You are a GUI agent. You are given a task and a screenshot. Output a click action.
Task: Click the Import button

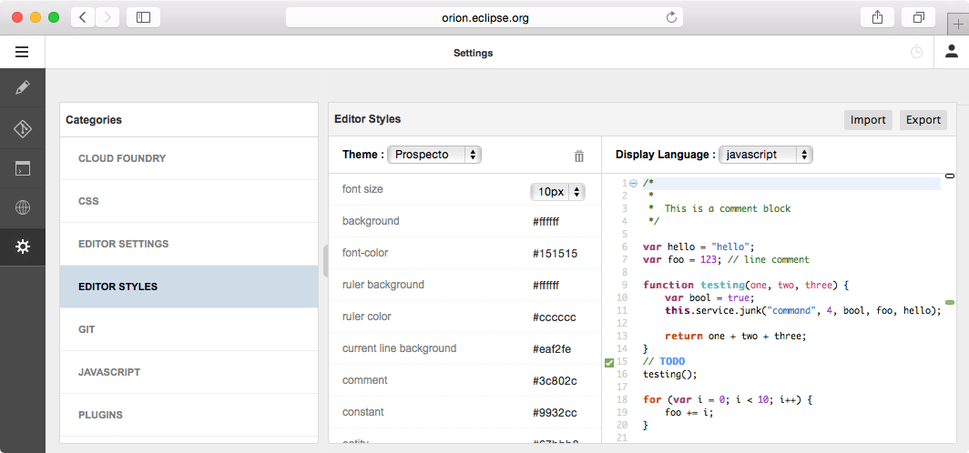click(x=867, y=120)
